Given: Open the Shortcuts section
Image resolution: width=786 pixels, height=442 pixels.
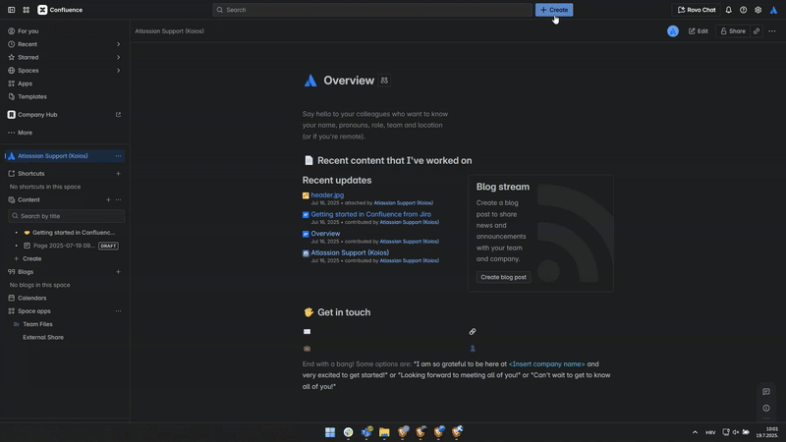Looking at the screenshot, I should (x=31, y=174).
